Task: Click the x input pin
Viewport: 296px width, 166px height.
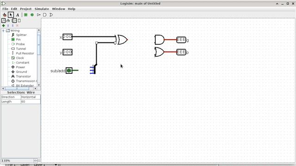Action: pos(68,37)
